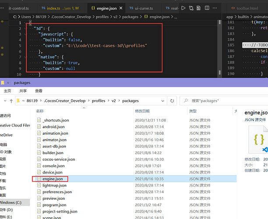Open the 查看 ribbon tab in Explorer

(x=39, y=91)
